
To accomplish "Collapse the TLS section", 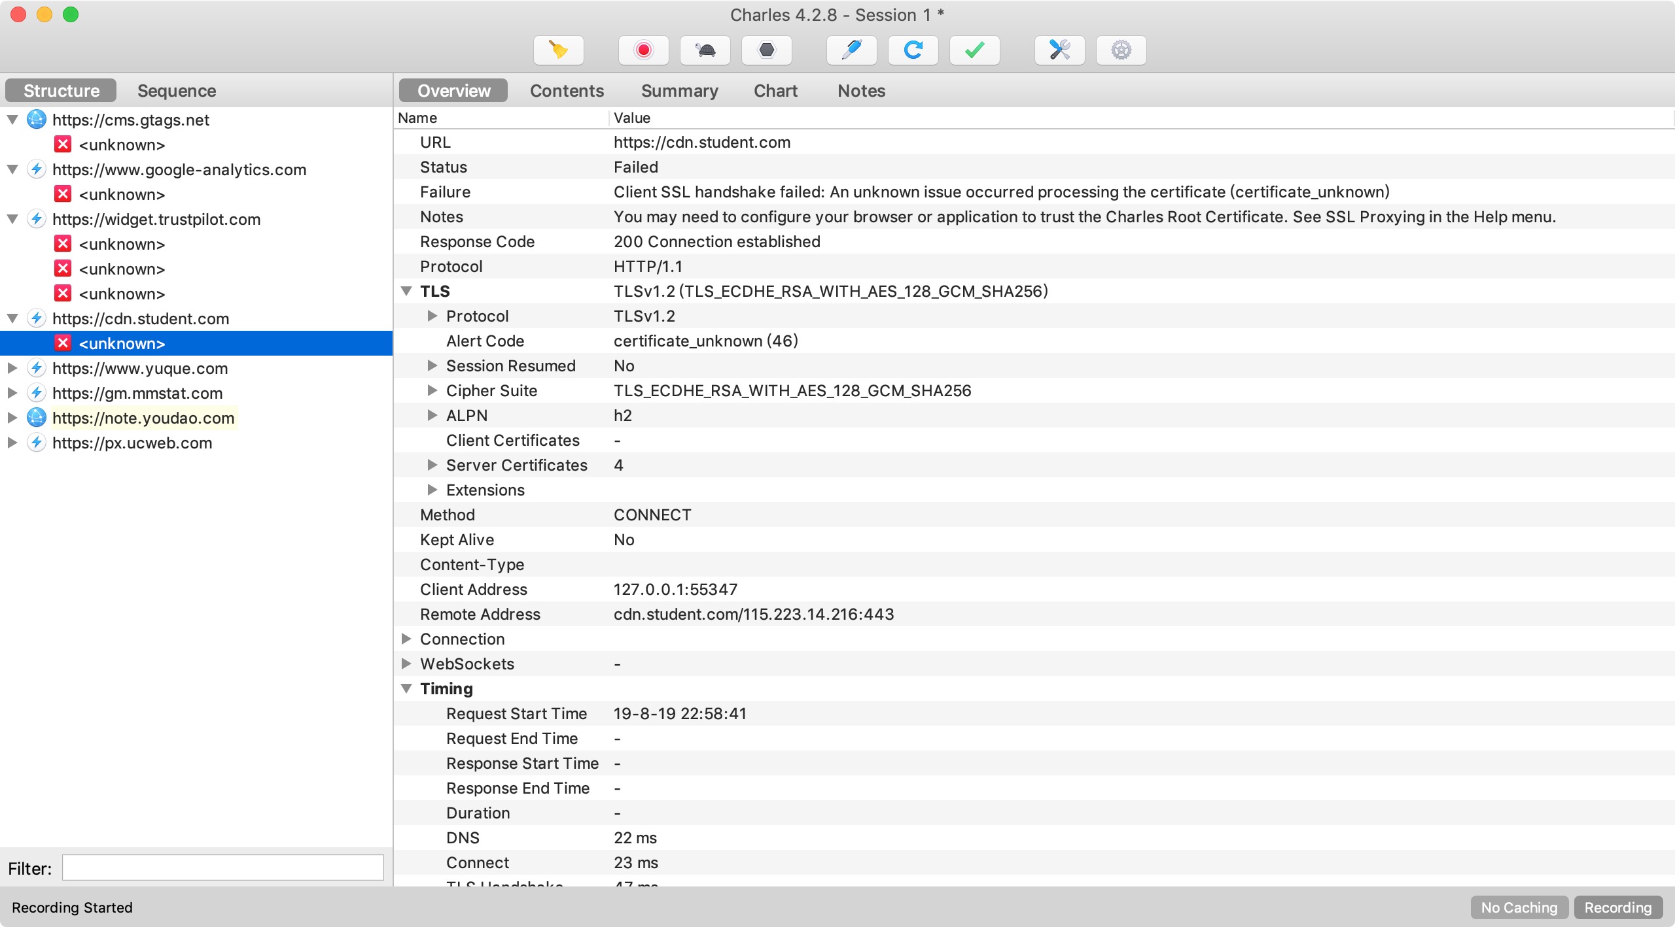I will [406, 291].
